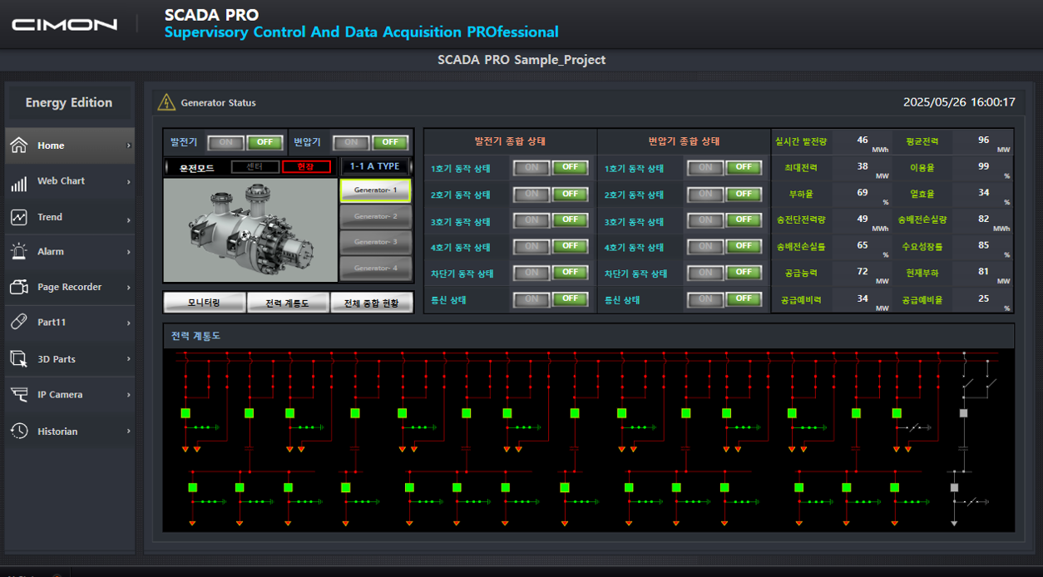The image size is (1043, 577).
Task: Click the Part11 pill icon
Action: [18, 323]
